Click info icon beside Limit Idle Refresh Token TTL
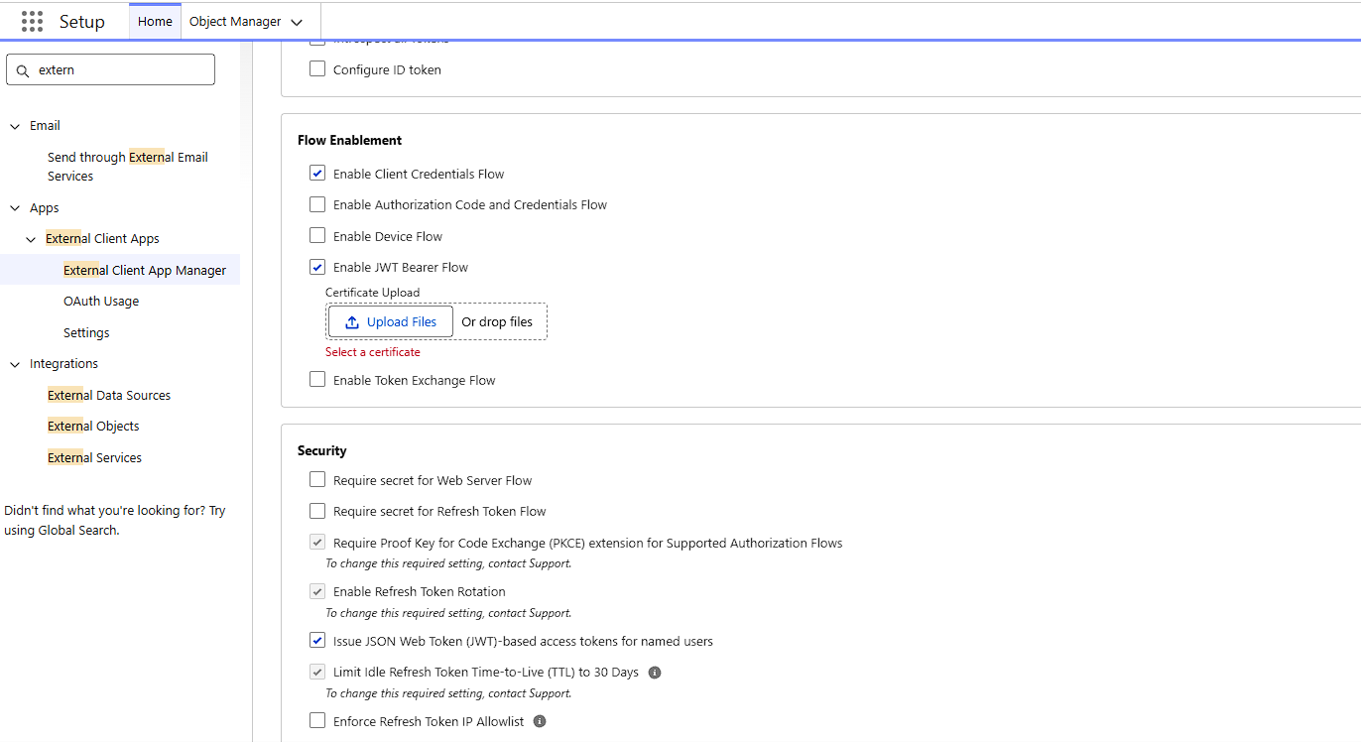The width and height of the screenshot is (1361, 742). (655, 673)
